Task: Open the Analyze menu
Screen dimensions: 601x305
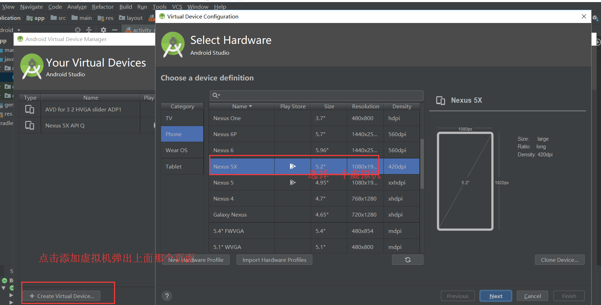Action: (x=77, y=7)
